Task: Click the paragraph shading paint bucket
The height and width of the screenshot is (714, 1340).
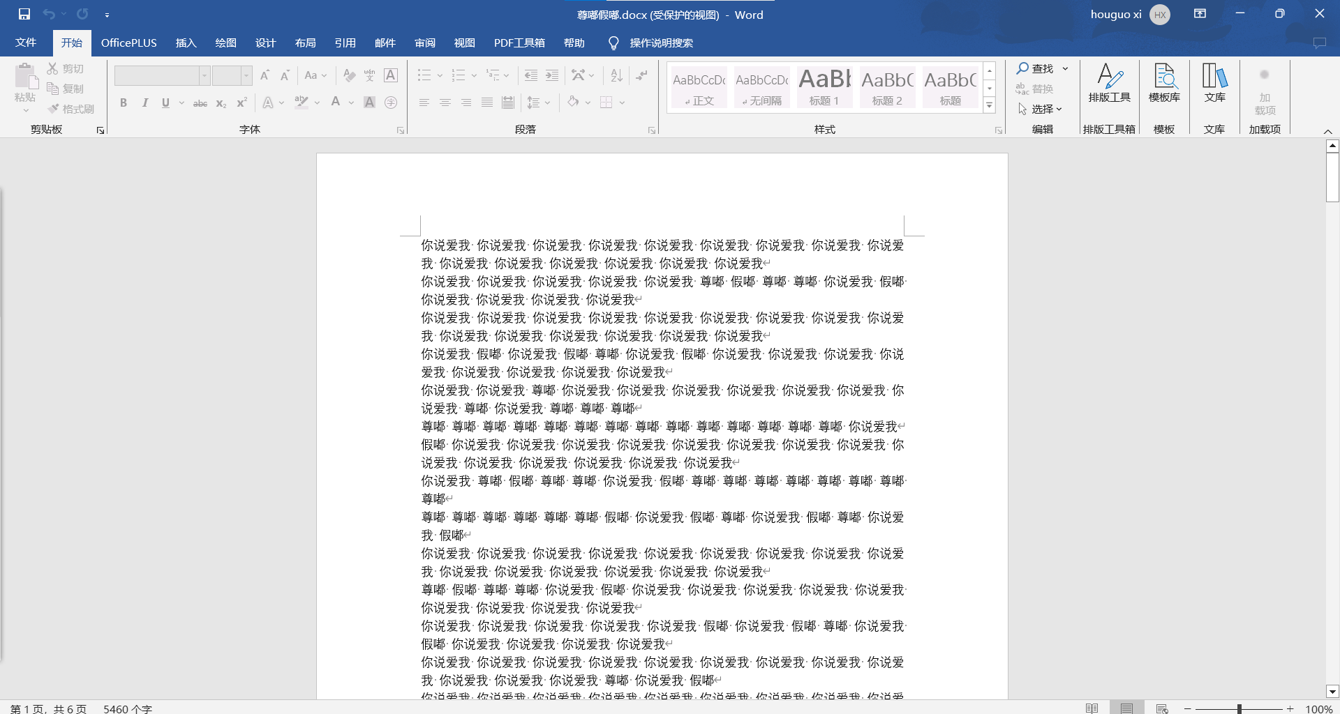Action: click(x=574, y=102)
